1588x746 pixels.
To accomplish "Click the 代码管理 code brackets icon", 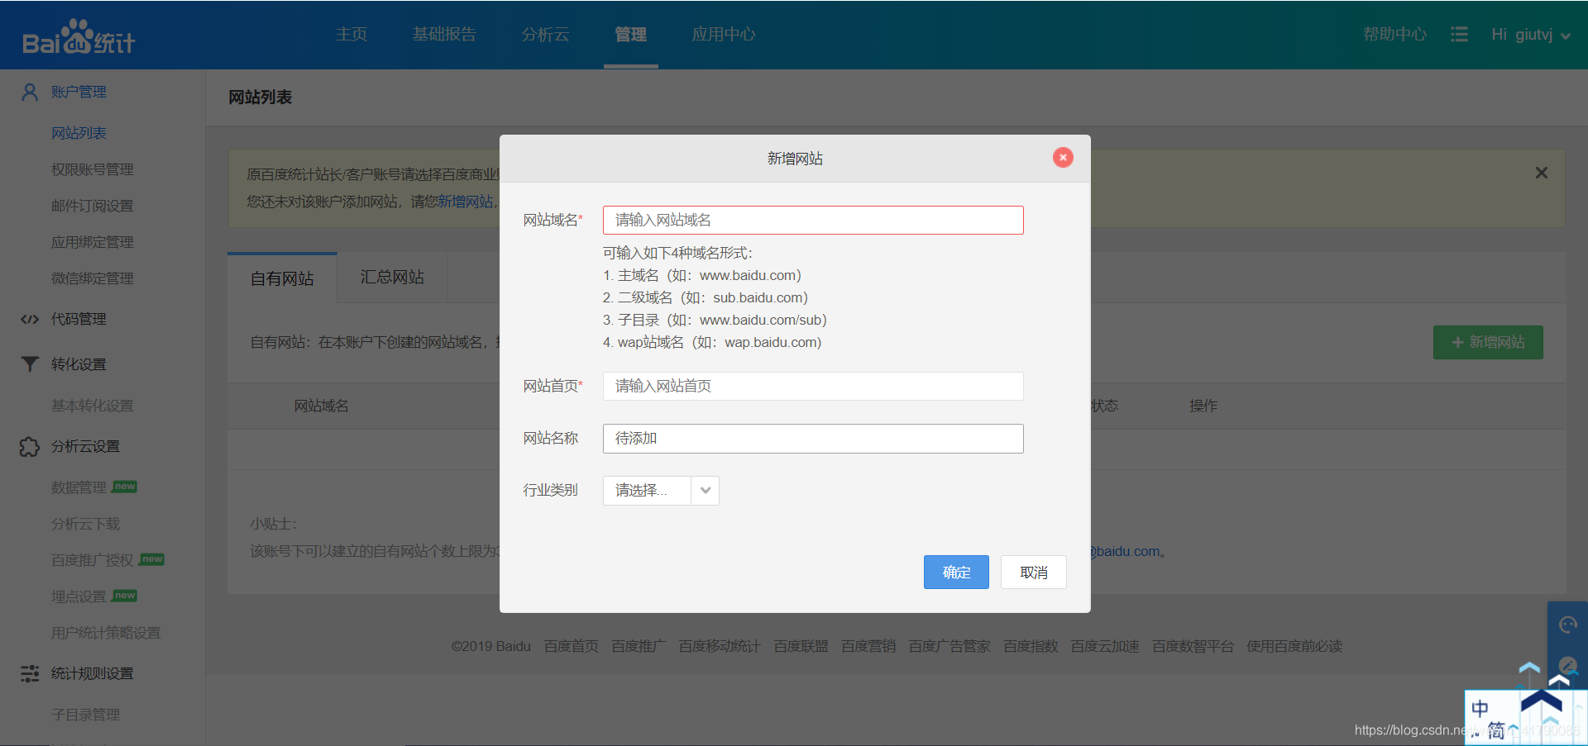I will click(30, 319).
